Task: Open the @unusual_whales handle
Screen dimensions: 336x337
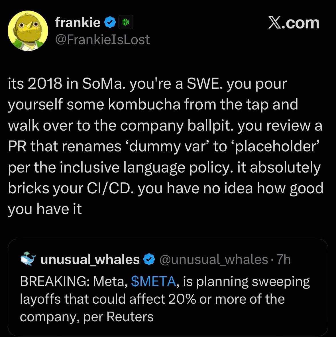Action: tap(214, 259)
